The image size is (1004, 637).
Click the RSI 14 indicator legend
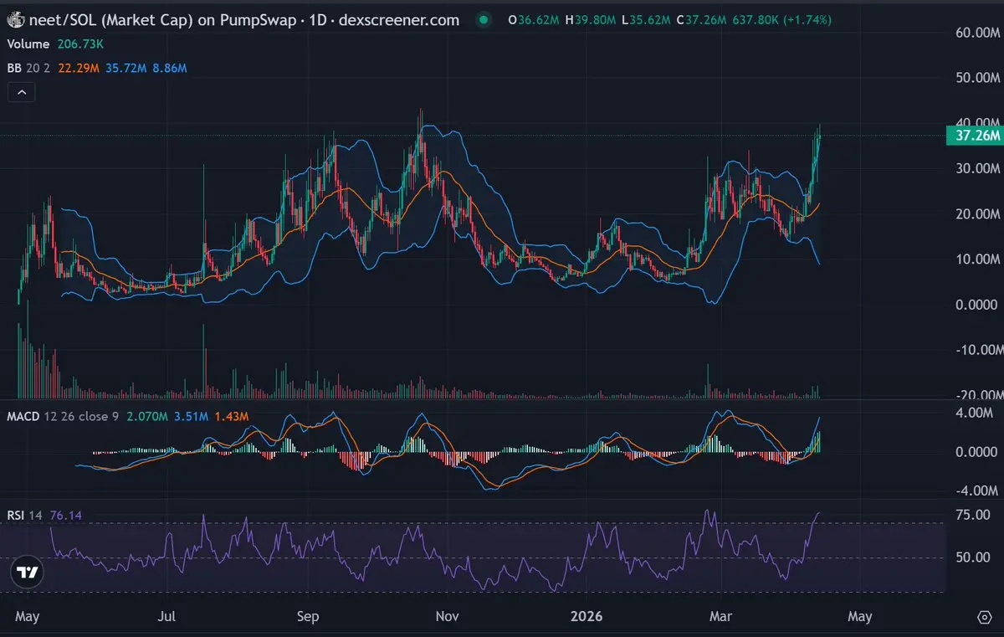tap(25, 516)
